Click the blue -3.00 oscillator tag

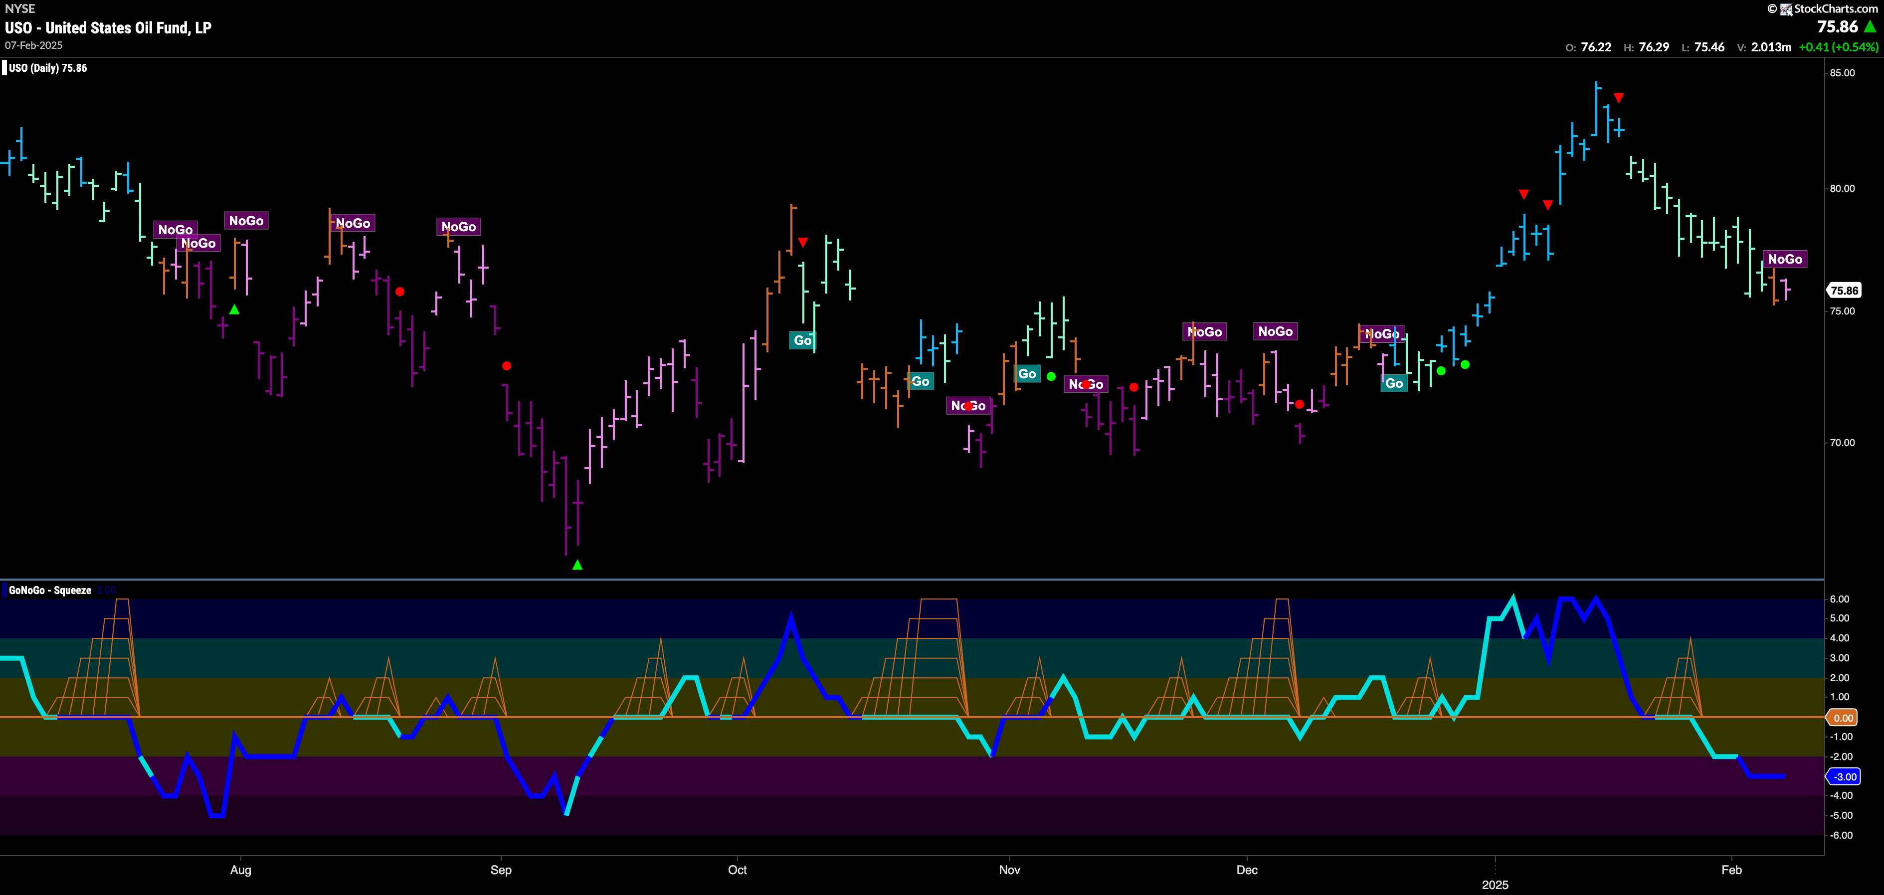click(1843, 776)
